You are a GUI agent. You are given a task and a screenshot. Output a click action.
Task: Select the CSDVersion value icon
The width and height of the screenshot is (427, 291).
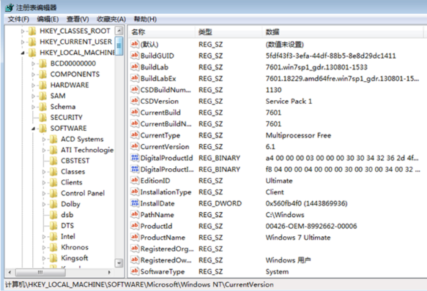coord(135,101)
